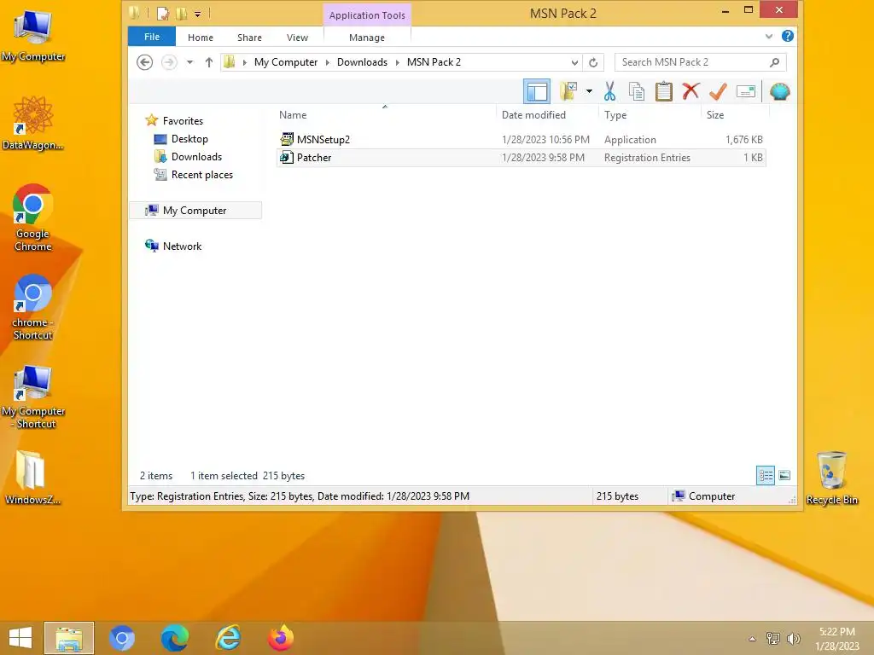Image resolution: width=874 pixels, height=655 pixels.
Task: Click My Computer in the address breadcrumb
Action: click(286, 61)
